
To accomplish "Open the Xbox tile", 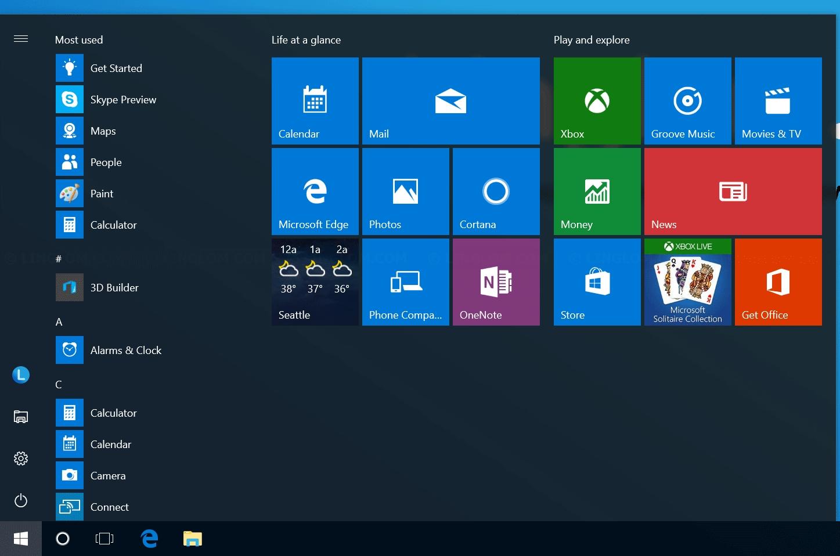I will [x=597, y=101].
